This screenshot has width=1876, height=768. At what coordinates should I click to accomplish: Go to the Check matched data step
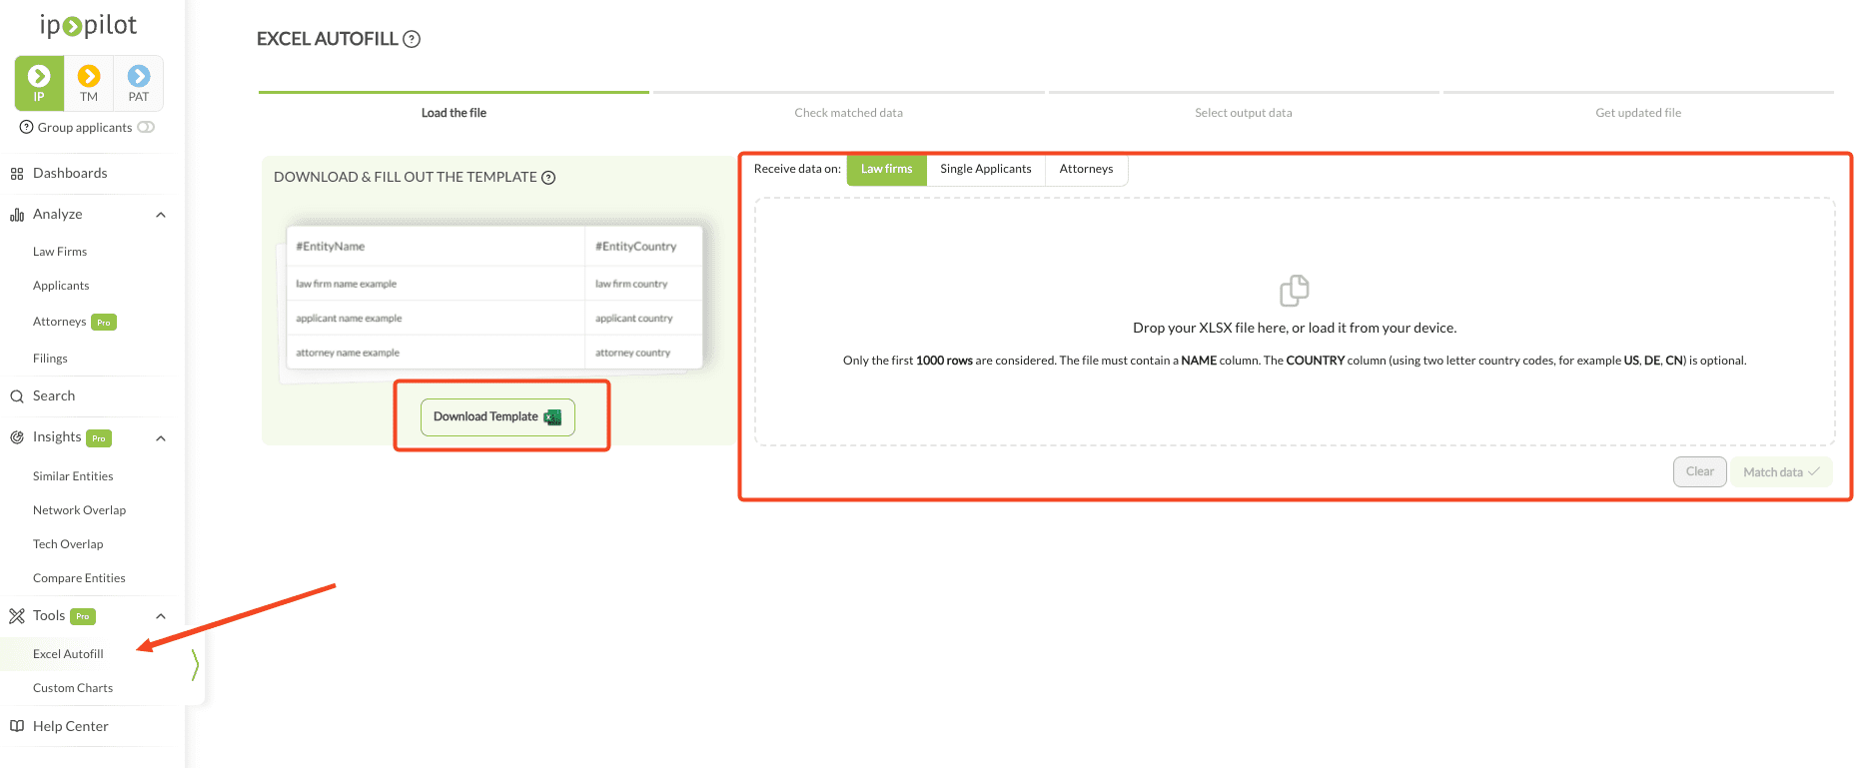click(x=849, y=113)
